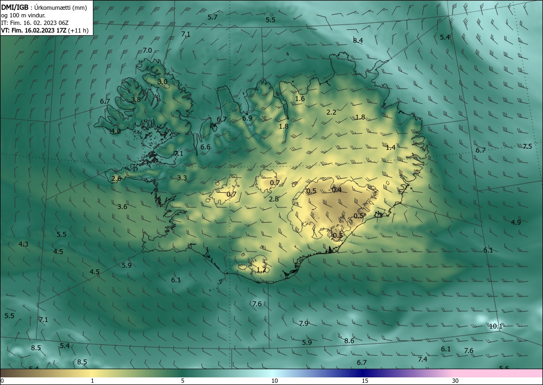The width and height of the screenshot is (543, 385).
Task: Click the 7.9 value on the map
Action: coord(304,324)
